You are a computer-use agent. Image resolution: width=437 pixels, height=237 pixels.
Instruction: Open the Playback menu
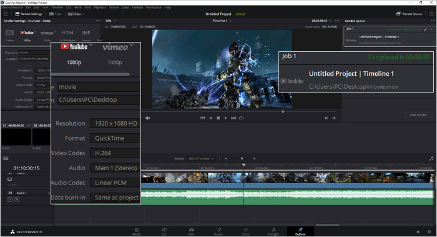coord(100,8)
